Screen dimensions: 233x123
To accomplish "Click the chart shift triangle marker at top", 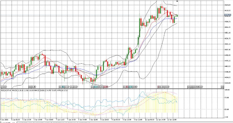I will [177, 1].
